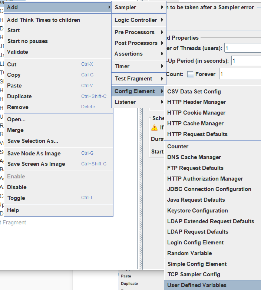This screenshot has width=261, height=290.
Task: Duplicate the selected node
Action: click(x=59, y=96)
